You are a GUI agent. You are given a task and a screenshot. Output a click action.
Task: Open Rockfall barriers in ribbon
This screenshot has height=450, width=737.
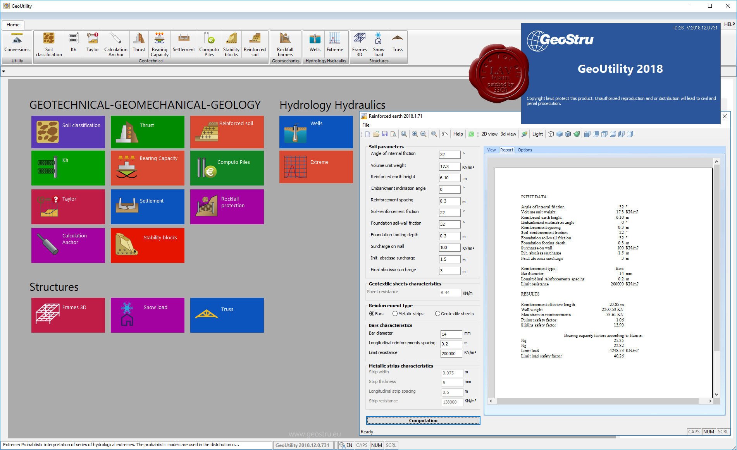coord(285,44)
